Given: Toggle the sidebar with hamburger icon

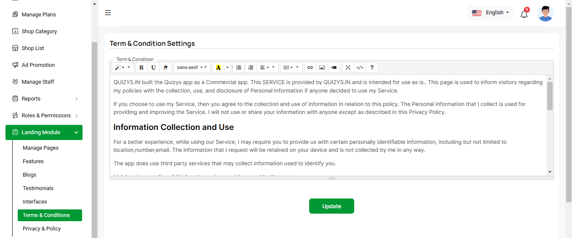Looking at the screenshot, I should [x=108, y=13].
